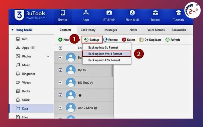Screen dimensions: 203x127
Task: Switch to the Voice Memos tab
Action: point(156,30)
